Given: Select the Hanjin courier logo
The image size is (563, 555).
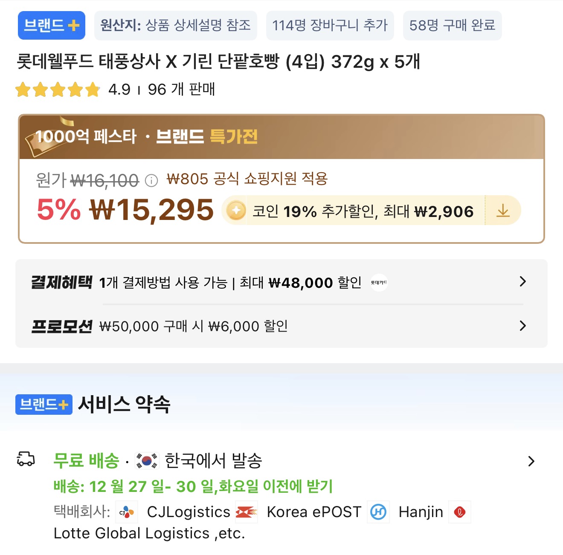Looking at the screenshot, I should [379, 512].
